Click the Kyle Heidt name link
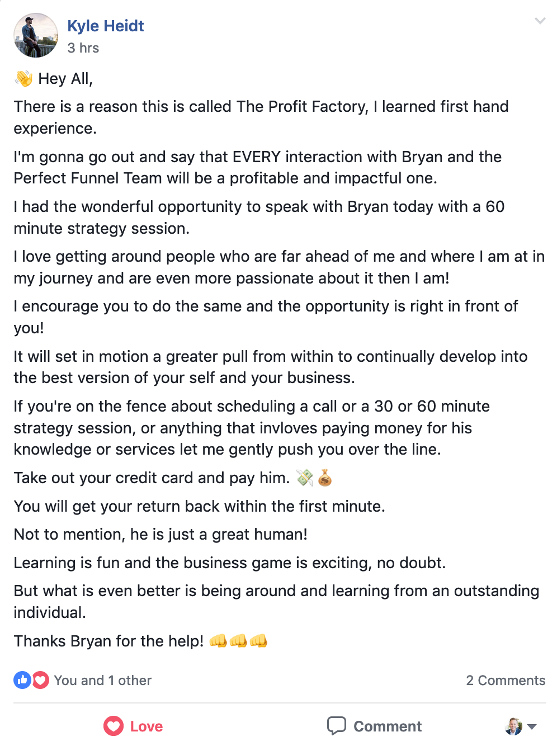Viewport: 557px width, 746px height. [106, 26]
